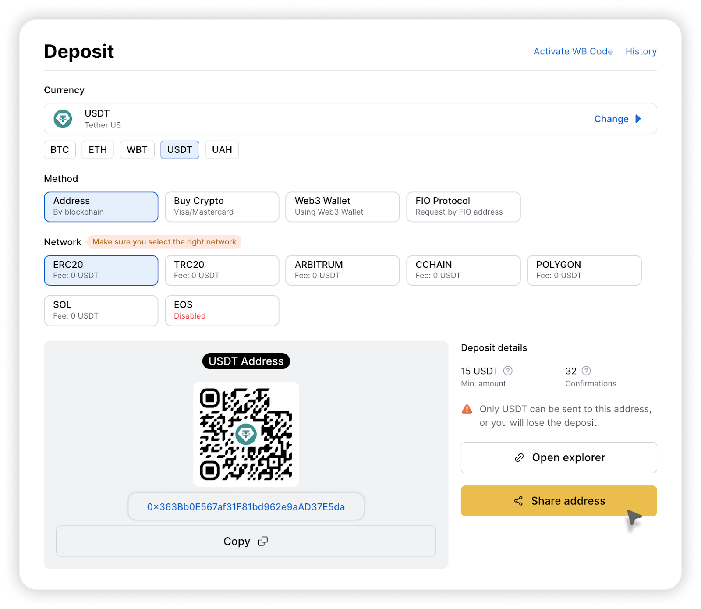Select the TRC20 network option
This screenshot has height=609, width=701.
click(222, 270)
